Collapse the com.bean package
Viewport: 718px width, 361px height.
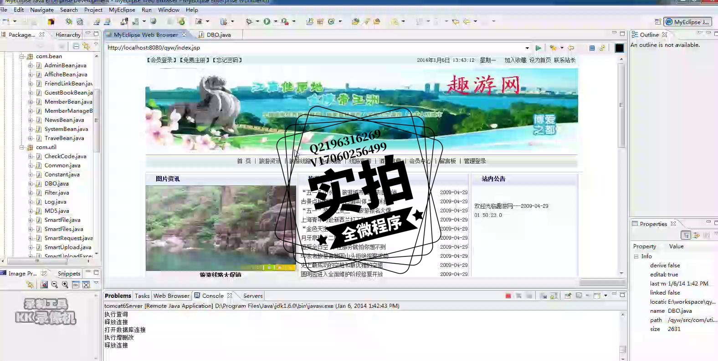coord(21,56)
